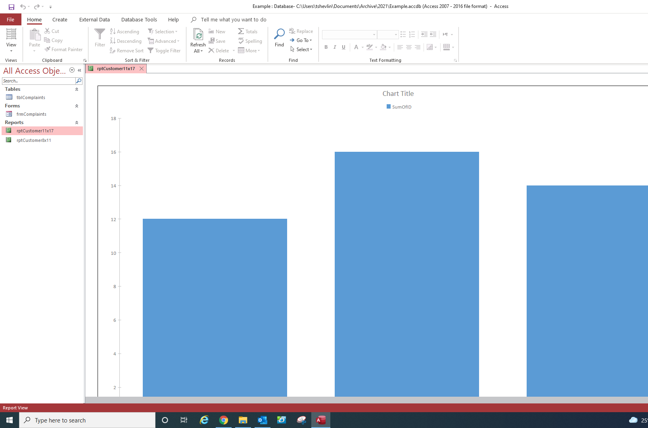This screenshot has height=428, width=648.
Task: Switch to the Create tab
Action: [x=60, y=19]
